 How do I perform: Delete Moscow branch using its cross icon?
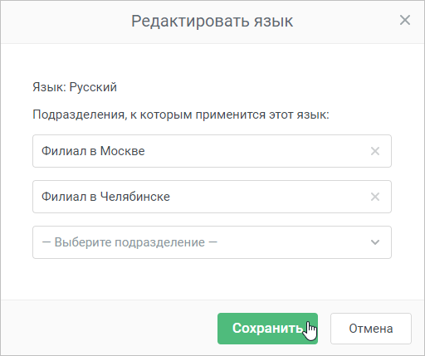click(375, 151)
